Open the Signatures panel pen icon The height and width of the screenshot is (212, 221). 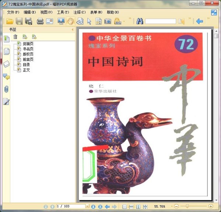(x=7, y=102)
